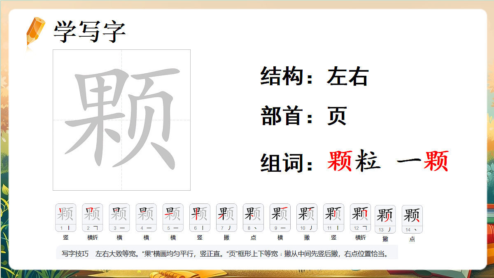Click the orange pencil icon beside 学写字

pyautogui.click(x=35, y=32)
